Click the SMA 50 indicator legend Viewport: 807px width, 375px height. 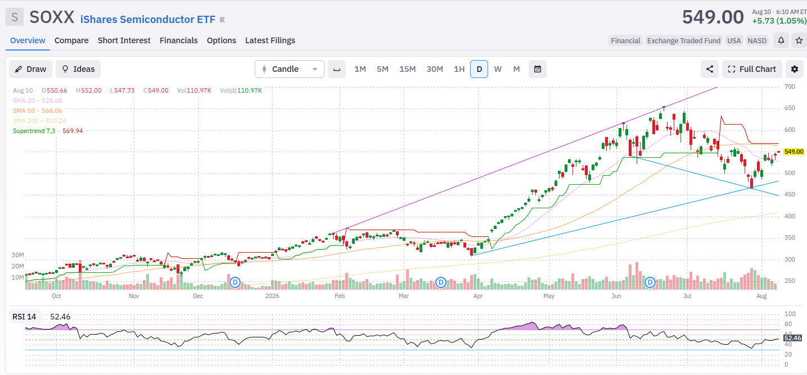tap(37, 111)
